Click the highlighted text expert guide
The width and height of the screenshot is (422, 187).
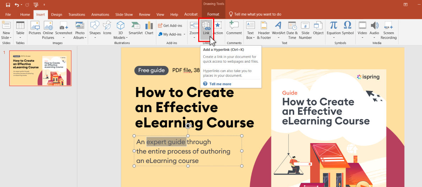click(x=166, y=142)
